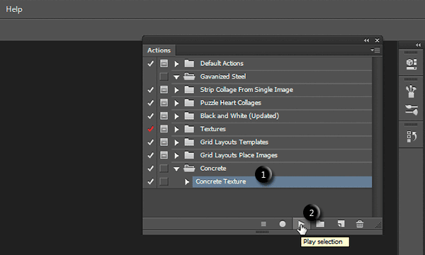Collapse the Gavanized Steel set
Screen dimensions: 425x255
[176, 77]
